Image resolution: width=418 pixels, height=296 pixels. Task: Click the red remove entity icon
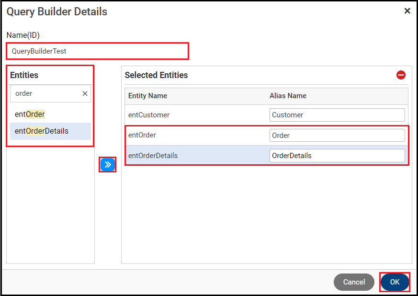(x=401, y=75)
